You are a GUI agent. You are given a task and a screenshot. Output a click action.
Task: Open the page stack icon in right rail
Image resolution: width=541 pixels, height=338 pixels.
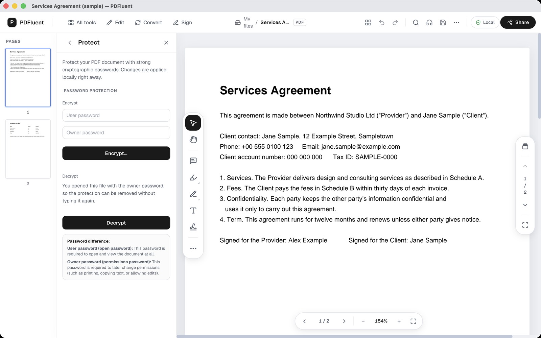pyautogui.click(x=525, y=146)
